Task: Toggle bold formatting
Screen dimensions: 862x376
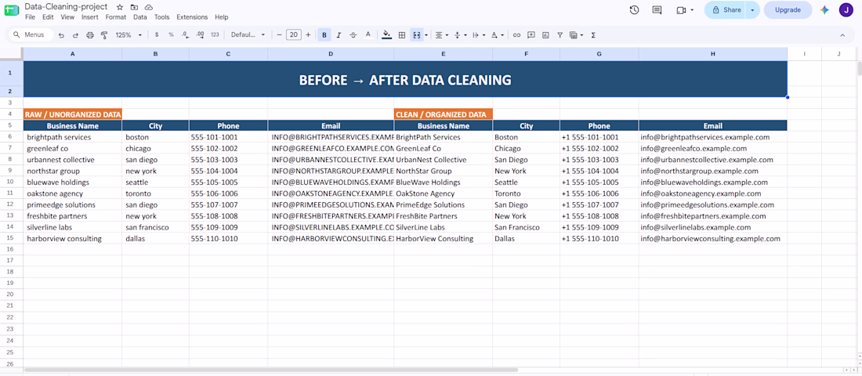Action: pos(324,34)
